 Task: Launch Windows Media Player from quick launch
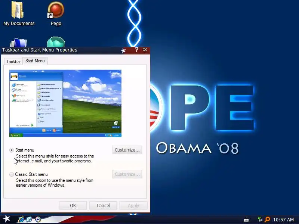pos(38,220)
